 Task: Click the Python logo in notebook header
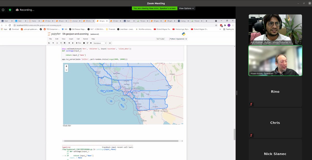pyautogui.click(x=184, y=34)
